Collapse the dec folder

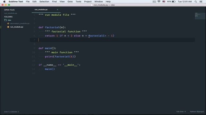point(10,20)
